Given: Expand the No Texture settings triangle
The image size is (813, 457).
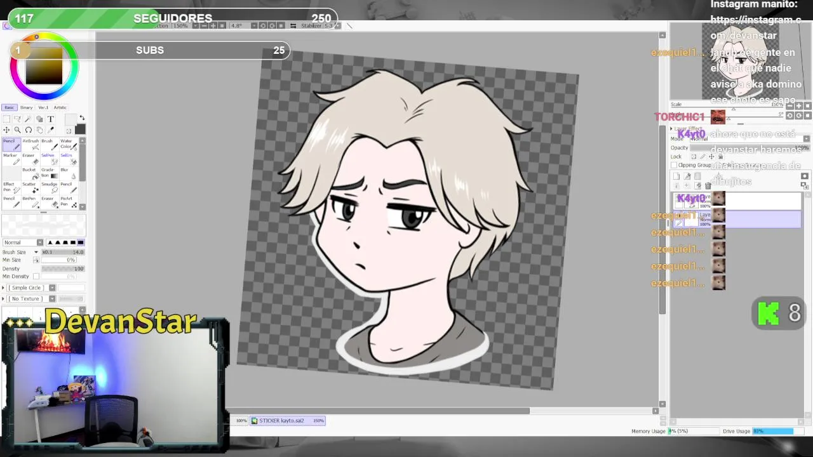Looking at the screenshot, I should pyautogui.click(x=3, y=299).
